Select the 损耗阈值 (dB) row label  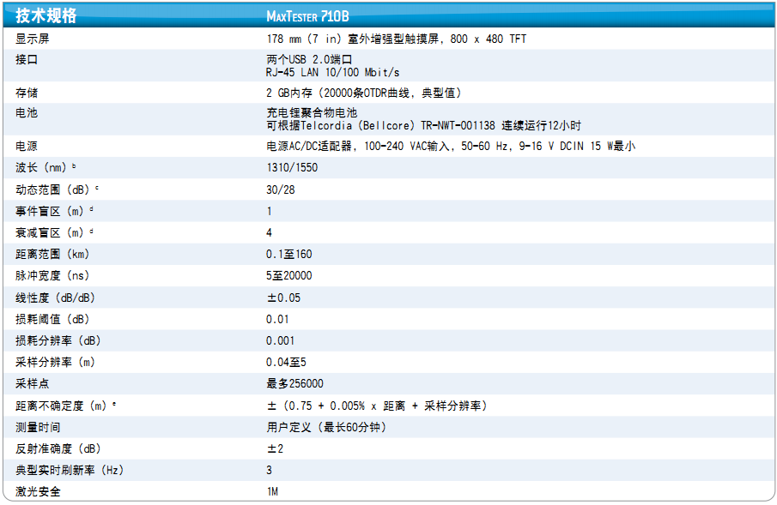52,319
